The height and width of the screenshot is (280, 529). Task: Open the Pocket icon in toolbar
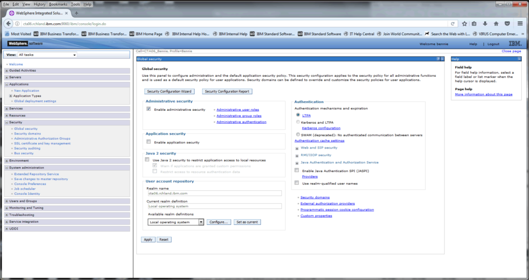click(x=507, y=24)
